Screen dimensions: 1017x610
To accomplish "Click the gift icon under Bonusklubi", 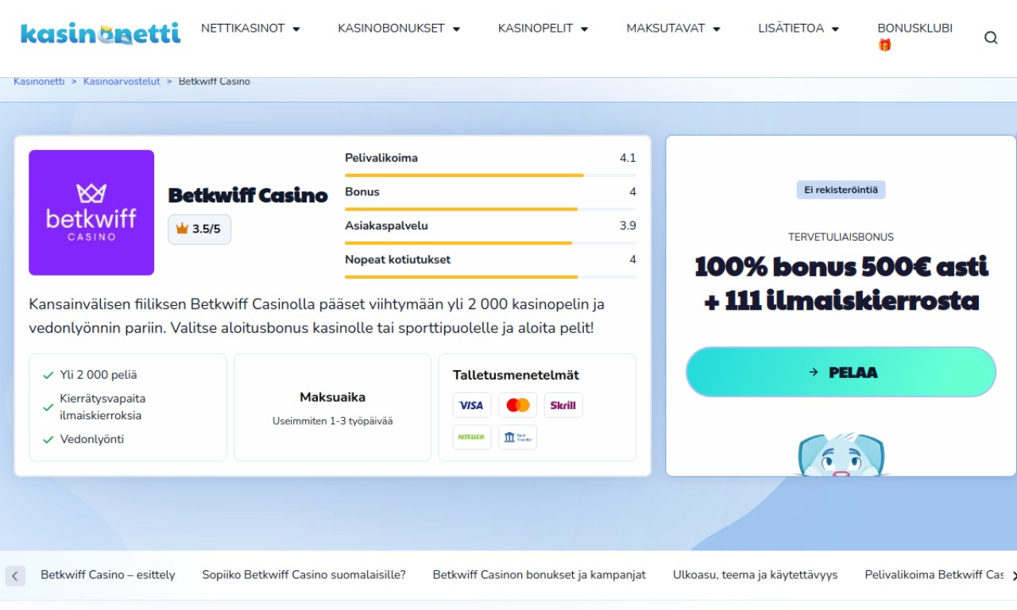I will tap(884, 45).
